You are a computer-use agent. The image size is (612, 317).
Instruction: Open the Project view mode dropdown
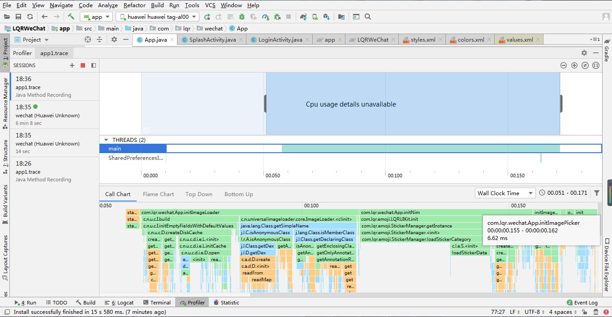pos(31,39)
